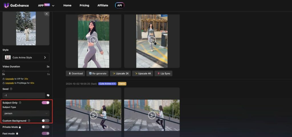Screen dimensions: 292x137
Task: Turn on Private Mode toggle
Action: 46,127
